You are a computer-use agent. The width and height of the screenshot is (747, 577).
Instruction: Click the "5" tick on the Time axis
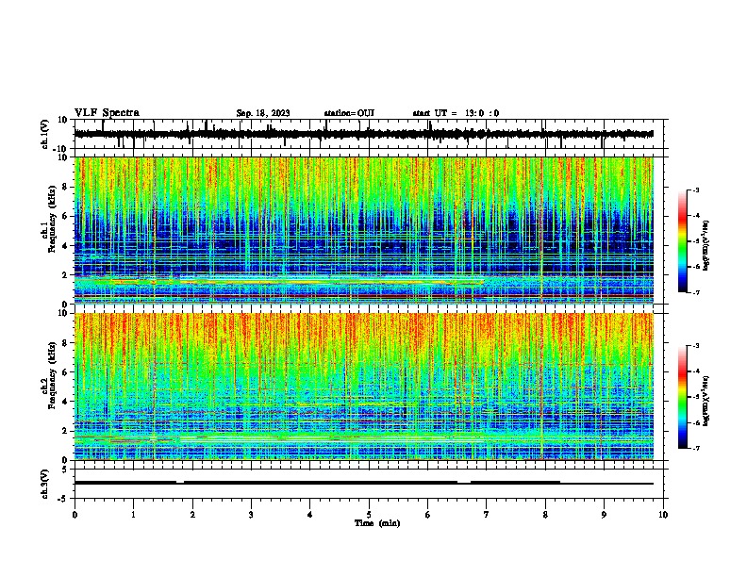pyautogui.click(x=369, y=515)
